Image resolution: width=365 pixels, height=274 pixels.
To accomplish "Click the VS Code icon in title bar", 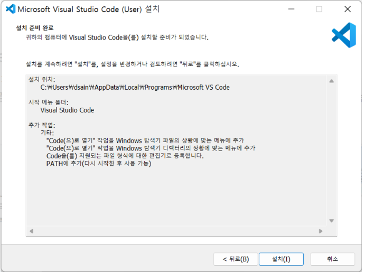I will 11,9.
